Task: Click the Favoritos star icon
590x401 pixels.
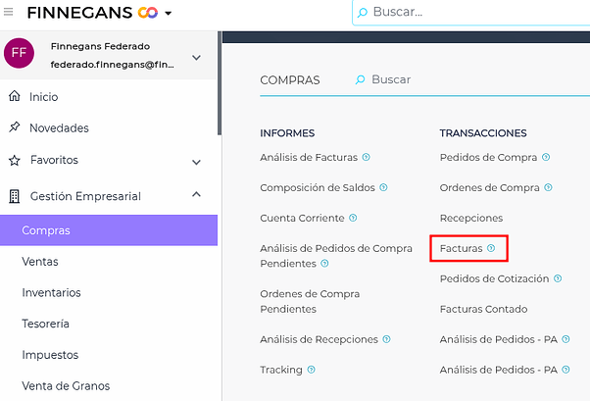Action: pos(14,160)
